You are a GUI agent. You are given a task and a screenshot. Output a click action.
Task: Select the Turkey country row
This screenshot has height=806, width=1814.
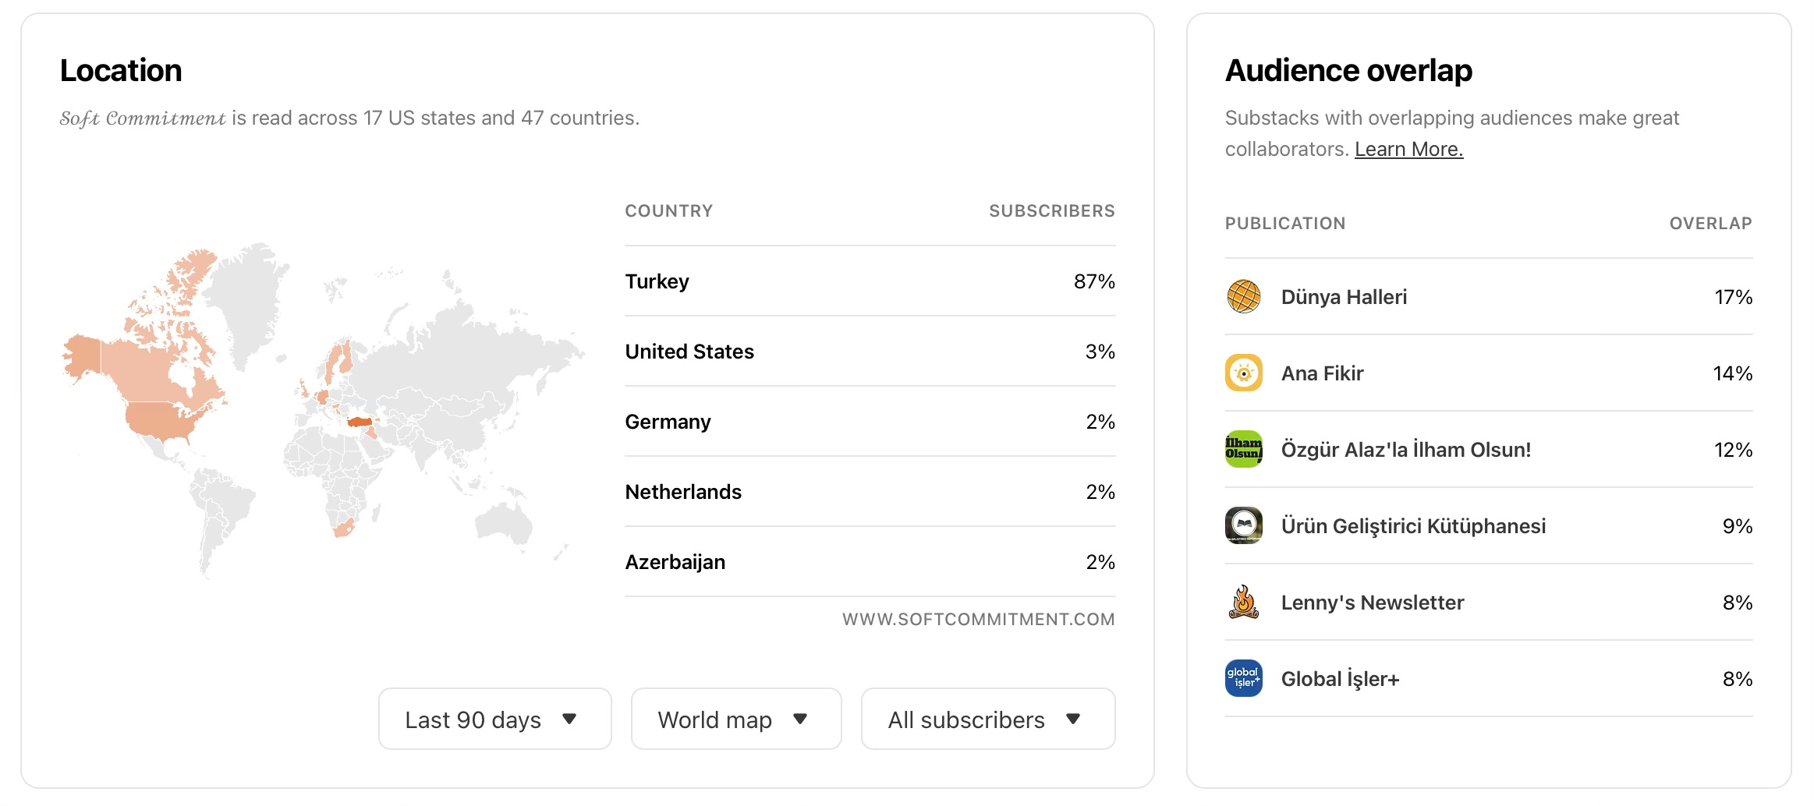tap(870, 281)
